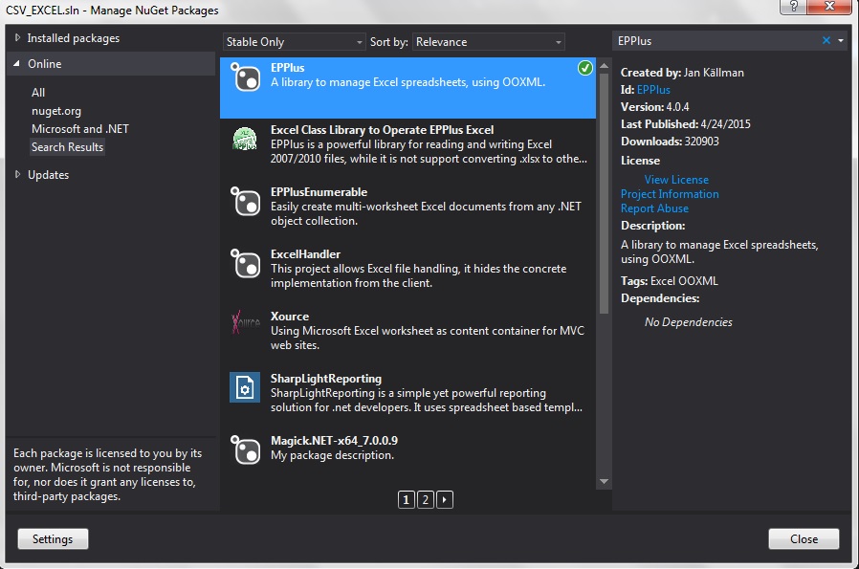Open the Stable Only filter dropdown

coord(295,42)
